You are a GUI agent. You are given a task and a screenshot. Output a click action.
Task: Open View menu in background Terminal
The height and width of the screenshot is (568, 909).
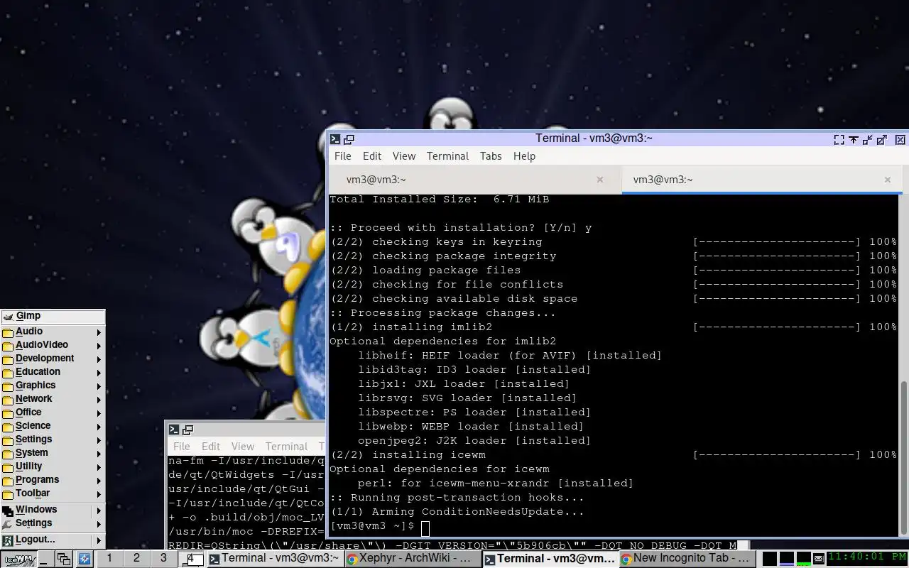click(x=243, y=447)
